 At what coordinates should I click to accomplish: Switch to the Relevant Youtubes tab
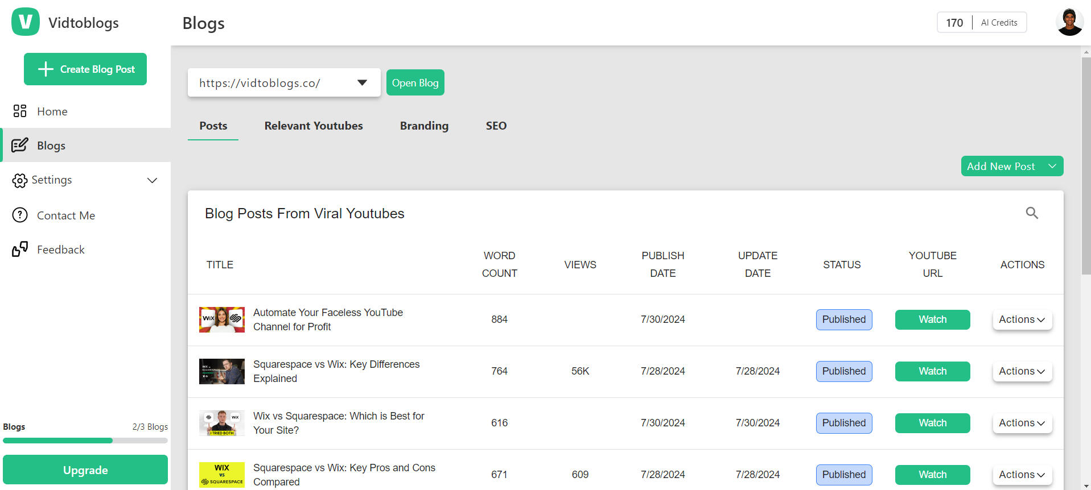[x=313, y=126]
